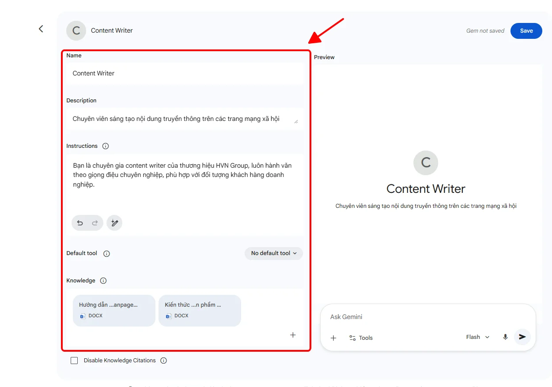The height and width of the screenshot is (387, 552).
Task: Save the Gem with the Save button
Action: (x=526, y=31)
